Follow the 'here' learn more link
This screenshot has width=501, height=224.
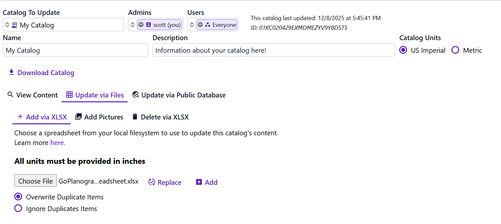[57, 143]
